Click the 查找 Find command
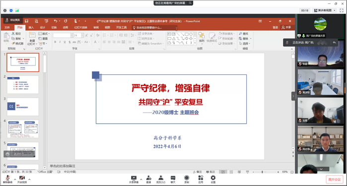Viewport: 347px width, 186px height. [244, 34]
